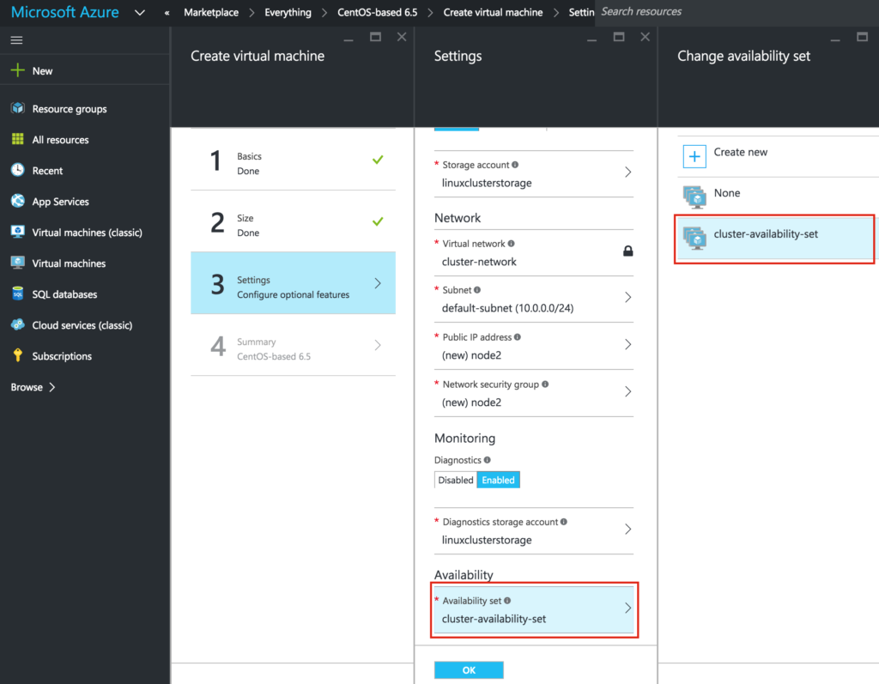Keep Diagnostics set to Enabled

[498, 480]
